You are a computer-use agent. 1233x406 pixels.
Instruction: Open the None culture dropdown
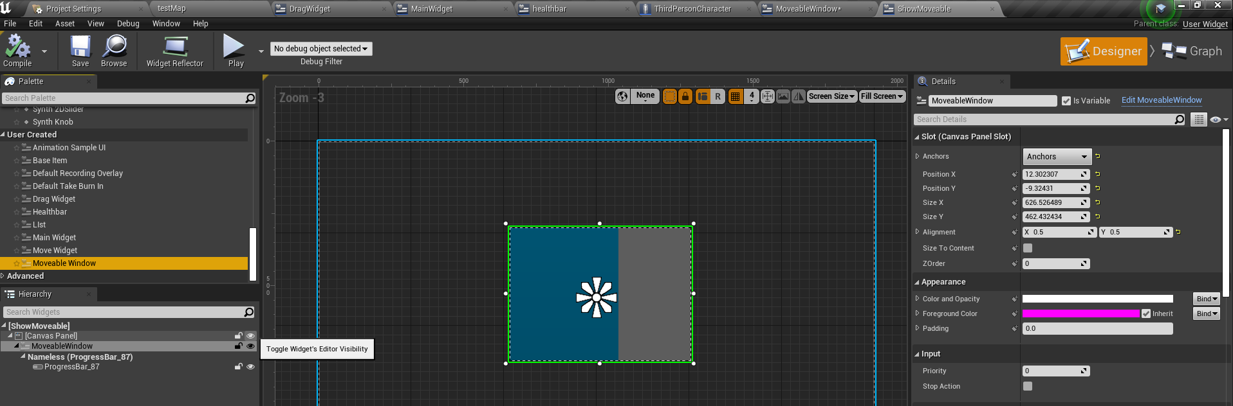[645, 96]
